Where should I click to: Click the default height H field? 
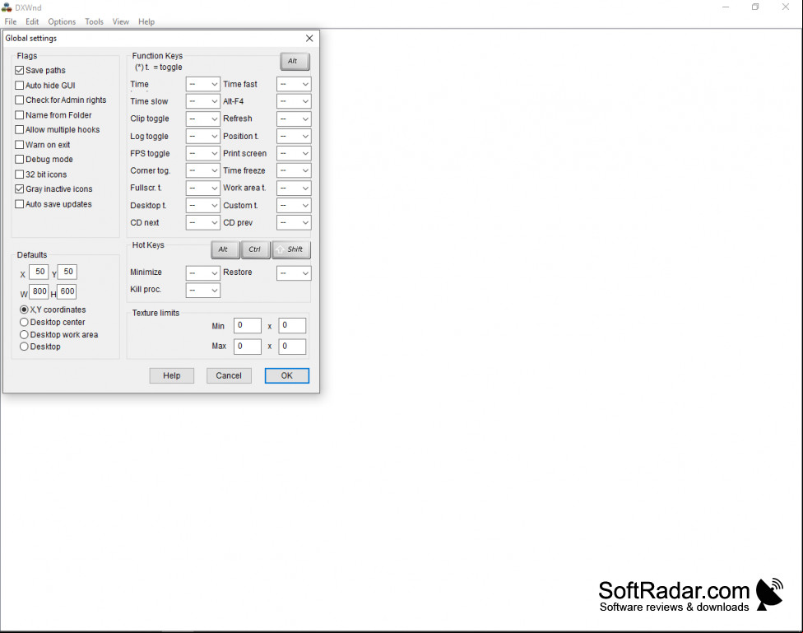pos(67,291)
